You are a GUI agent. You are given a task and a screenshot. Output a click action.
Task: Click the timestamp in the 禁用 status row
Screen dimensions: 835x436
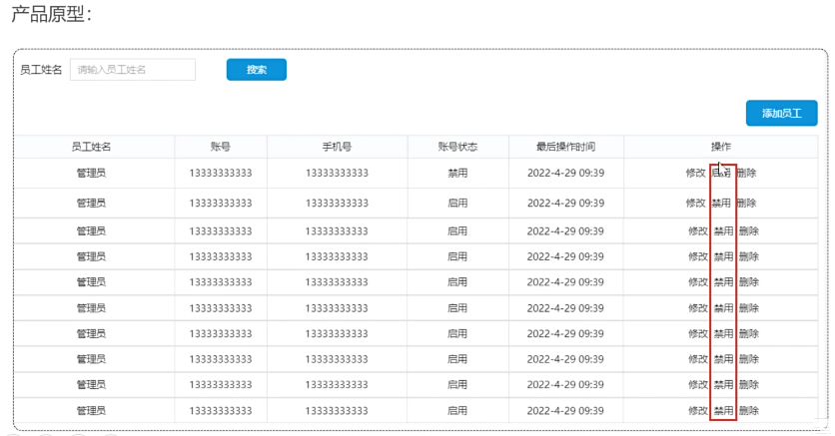point(565,173)
